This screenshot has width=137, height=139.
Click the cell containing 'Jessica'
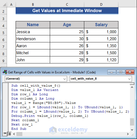click(33, 32)
